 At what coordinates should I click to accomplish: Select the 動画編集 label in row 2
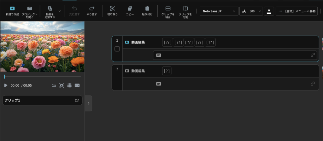tap(138, 71)
